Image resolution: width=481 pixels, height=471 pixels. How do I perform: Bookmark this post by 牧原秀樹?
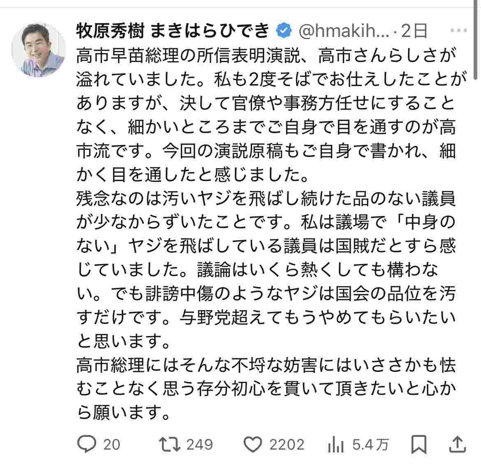419,444
